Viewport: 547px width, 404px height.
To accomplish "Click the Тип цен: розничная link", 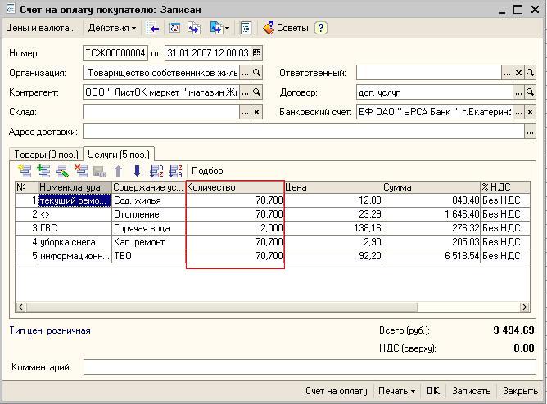I will [50, 330].
